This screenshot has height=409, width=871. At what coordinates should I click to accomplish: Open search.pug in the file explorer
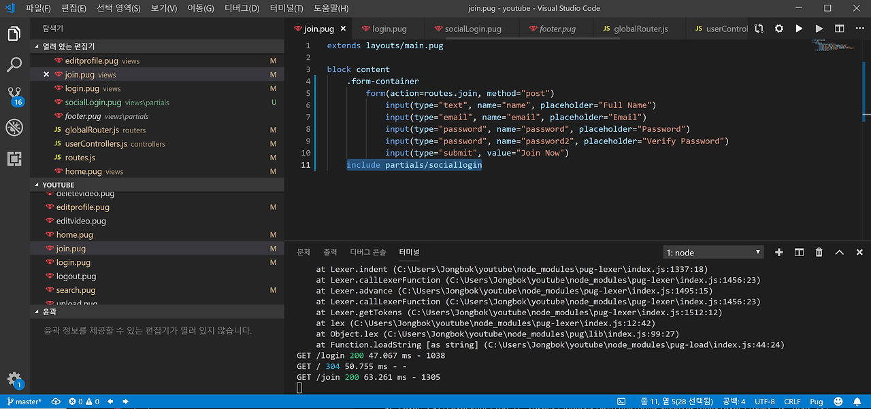coord(76,290)
